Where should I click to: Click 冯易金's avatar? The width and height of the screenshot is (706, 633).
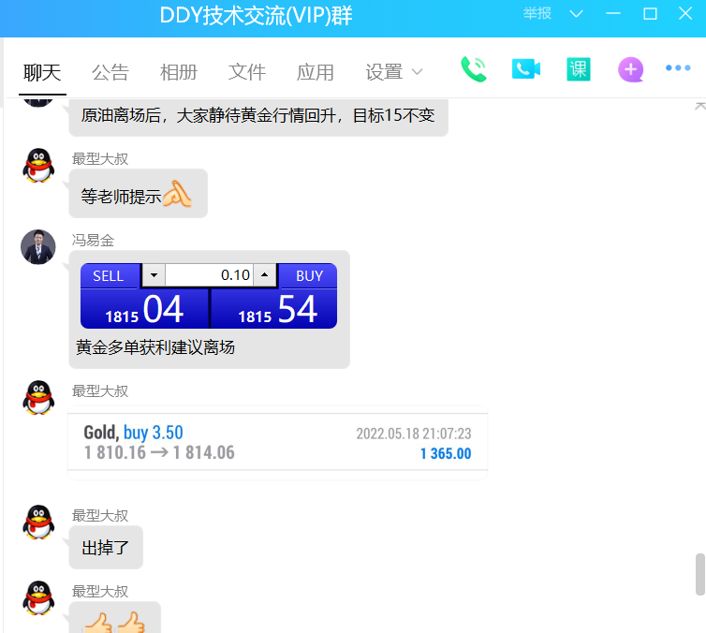click(x=38, y=247)
